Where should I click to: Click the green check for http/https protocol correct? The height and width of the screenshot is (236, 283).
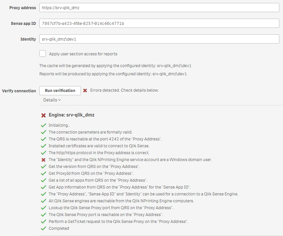click(x=43, y=153)
